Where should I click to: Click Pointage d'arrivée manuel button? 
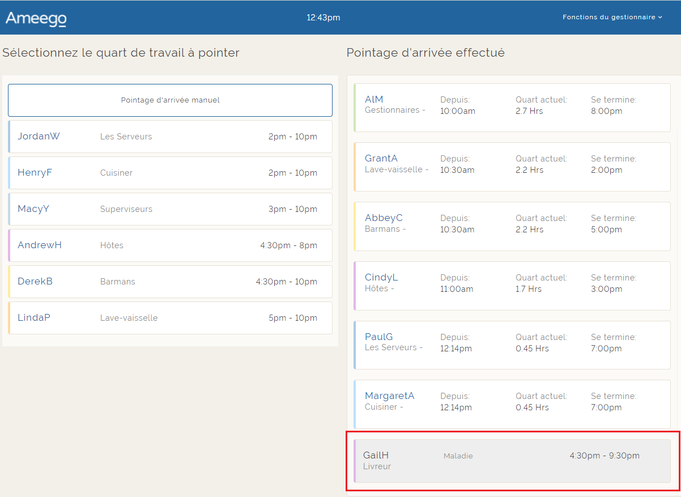pyautogui.click(x=170, y=100)
